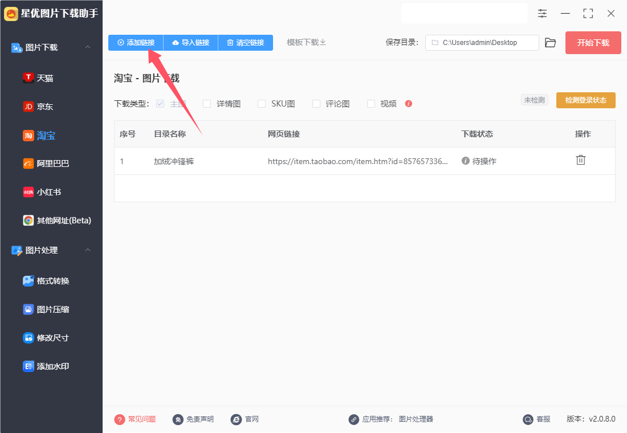
Task: Enable the 视频 checkbox
Action: point(371,104)
